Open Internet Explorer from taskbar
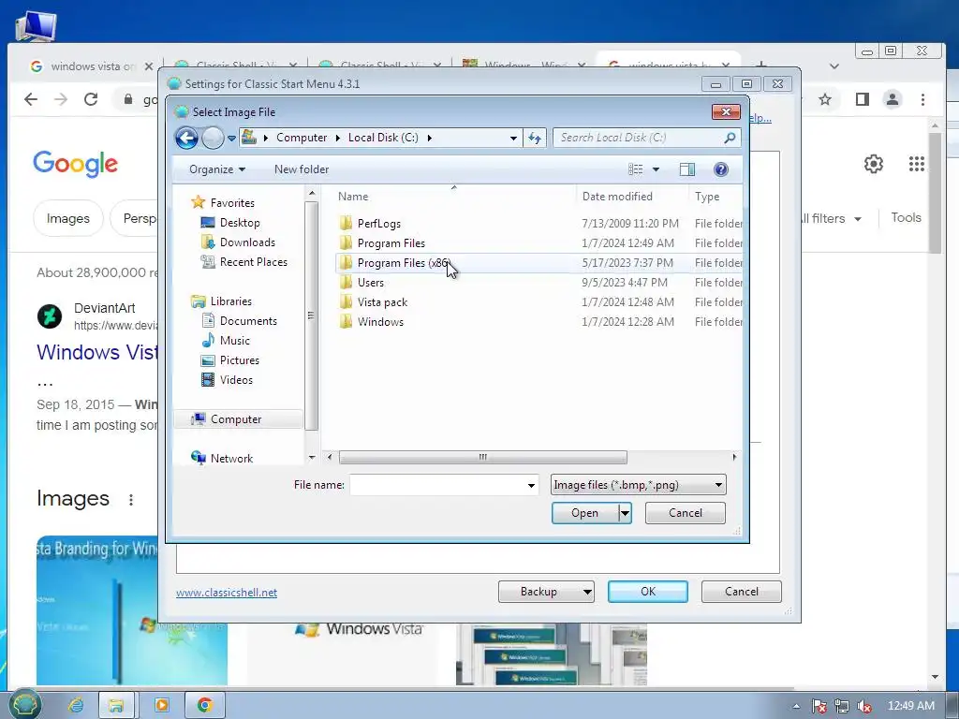This screenshot has height=719, width=959. click(76, 705)
